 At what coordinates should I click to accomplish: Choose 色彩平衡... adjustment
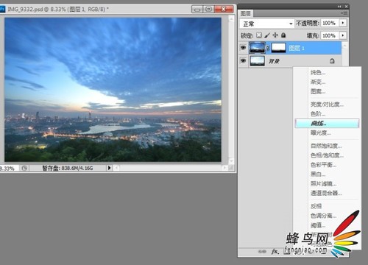coord(323,165)
